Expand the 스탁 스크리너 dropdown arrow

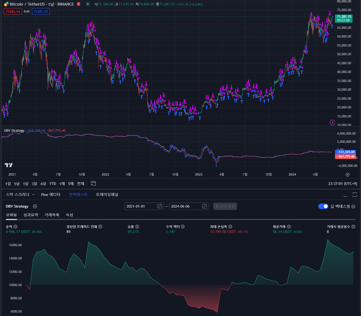click(33, 195)
